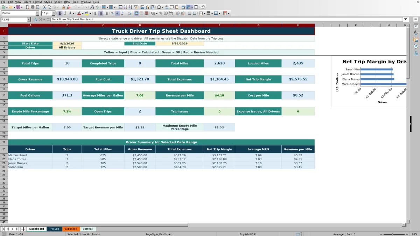The height and width of the screenshot is (236, 420).
Task: Toggle Italic formatting
Action: tap(65, 13)
